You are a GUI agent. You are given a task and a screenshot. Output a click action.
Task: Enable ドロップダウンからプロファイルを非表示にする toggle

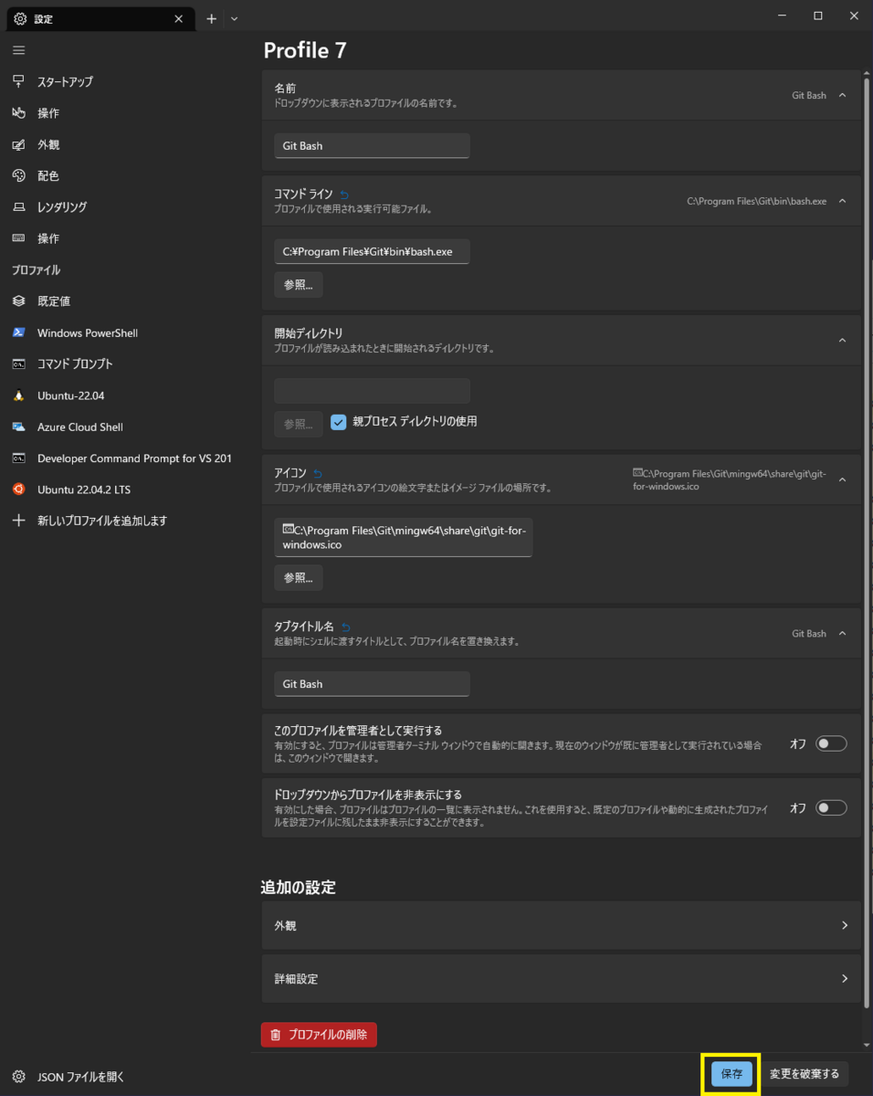(x=830, y=807)
